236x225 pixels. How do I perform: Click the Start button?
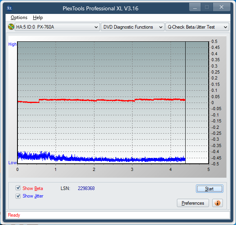pyautogui.click(x=209, y=189)
